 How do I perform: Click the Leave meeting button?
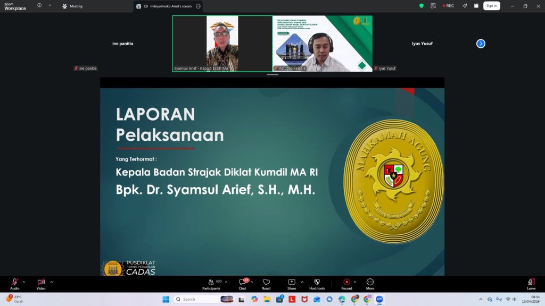click(531, 283)
